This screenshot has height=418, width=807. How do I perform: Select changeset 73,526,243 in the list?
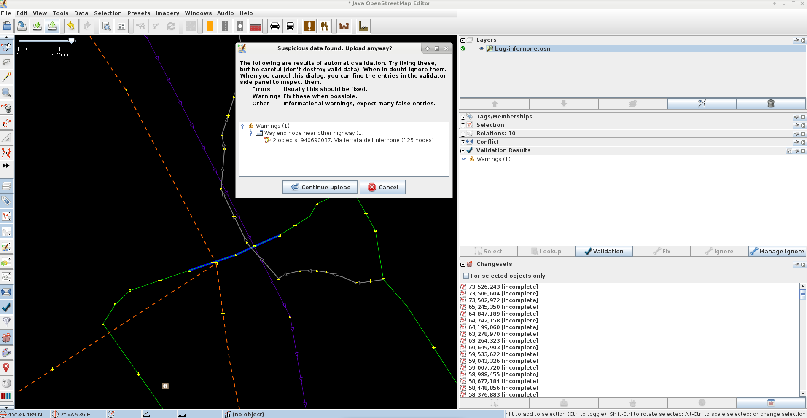tap(503, 287)
